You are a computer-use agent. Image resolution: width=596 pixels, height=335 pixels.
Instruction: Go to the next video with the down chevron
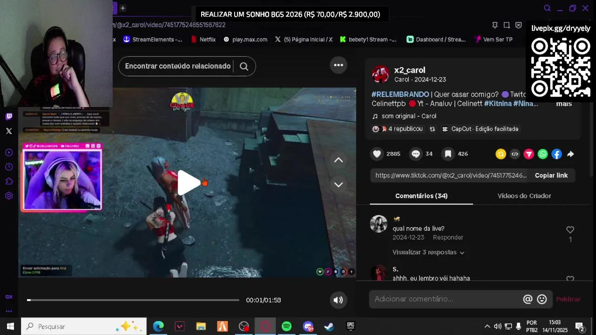339,185
